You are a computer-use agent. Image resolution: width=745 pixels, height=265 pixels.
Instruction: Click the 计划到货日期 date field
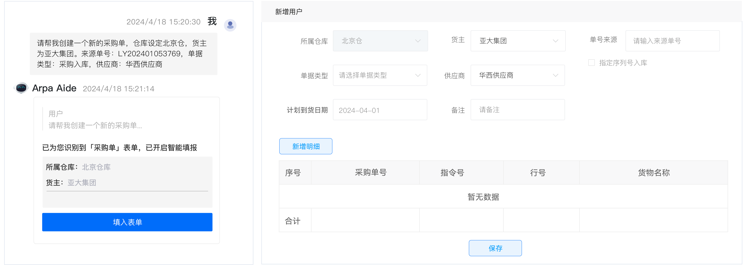[x=380, y=110]
